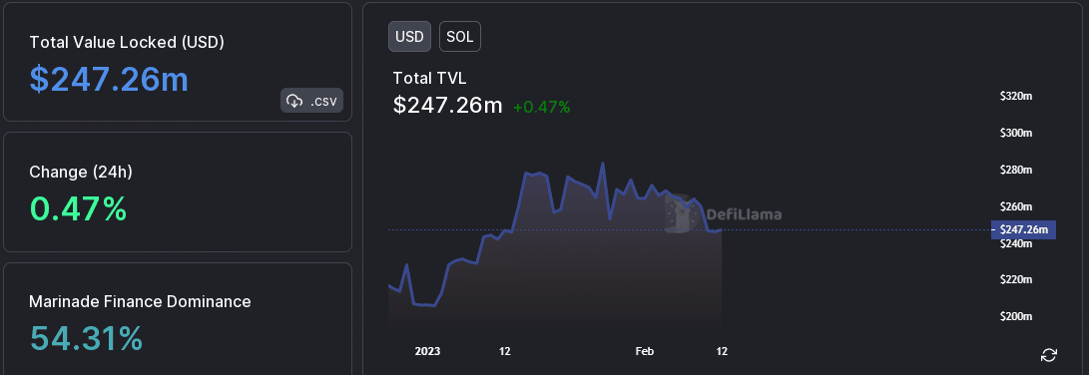Click the chart's $247.26m total value
The width and height of the screenshot is (1089, 375).
(448, 106)
